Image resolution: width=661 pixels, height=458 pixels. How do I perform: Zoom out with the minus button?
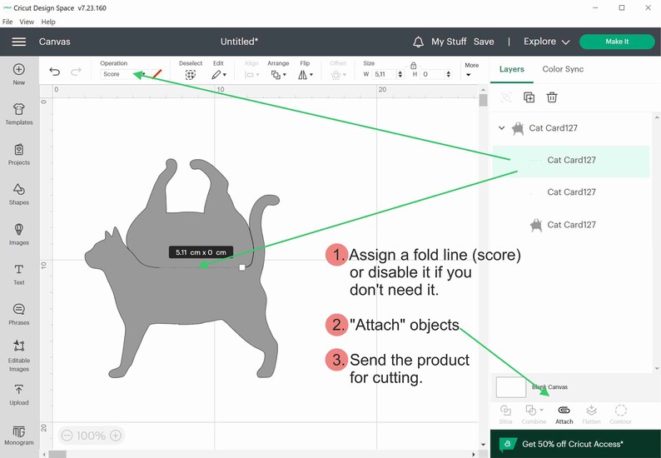67,436
